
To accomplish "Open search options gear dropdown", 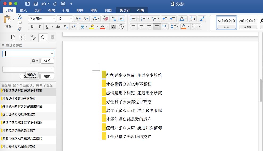I will click(35, 61).
